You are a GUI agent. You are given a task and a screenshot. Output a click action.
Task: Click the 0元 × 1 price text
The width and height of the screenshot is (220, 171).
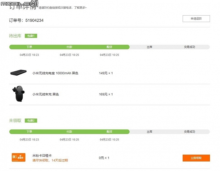104,158
